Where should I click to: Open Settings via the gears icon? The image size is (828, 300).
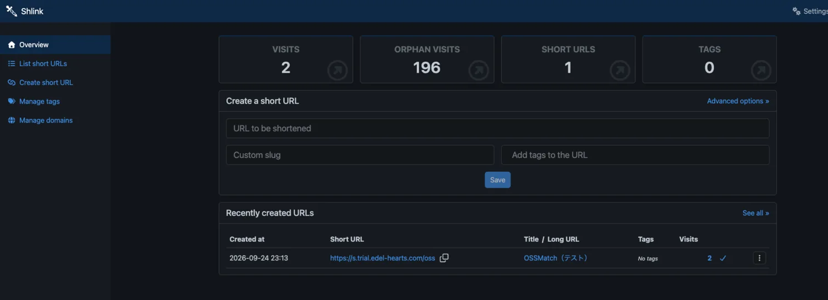[797, 11]
